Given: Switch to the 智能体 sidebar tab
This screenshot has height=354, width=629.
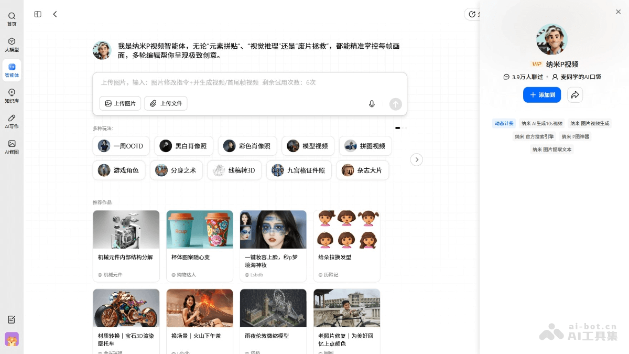Looking at the screenshot, I should pyautogui.click(x=12, y=70).
